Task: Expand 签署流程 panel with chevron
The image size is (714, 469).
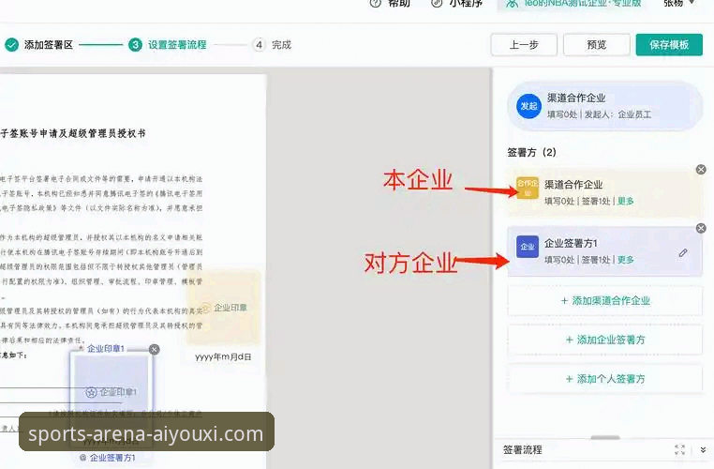Action: 703,450
